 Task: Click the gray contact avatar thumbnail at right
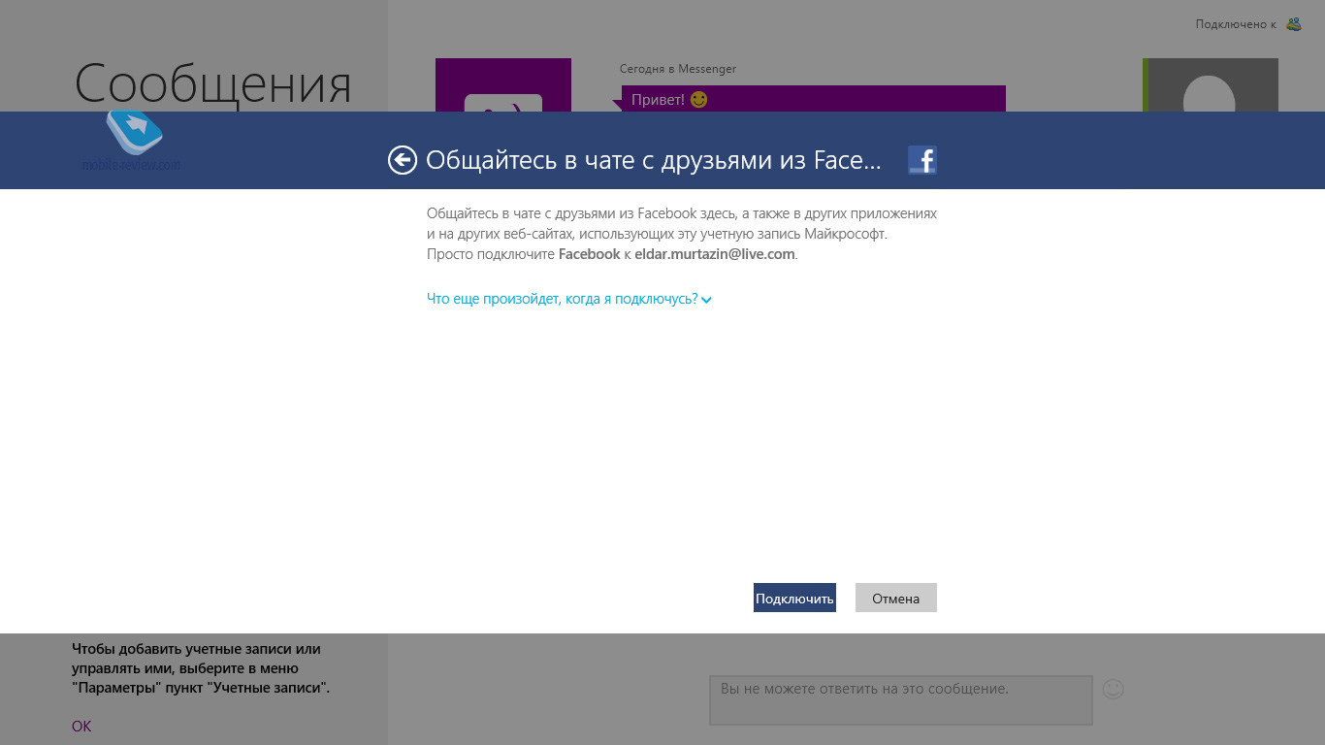pos(1211,85)
